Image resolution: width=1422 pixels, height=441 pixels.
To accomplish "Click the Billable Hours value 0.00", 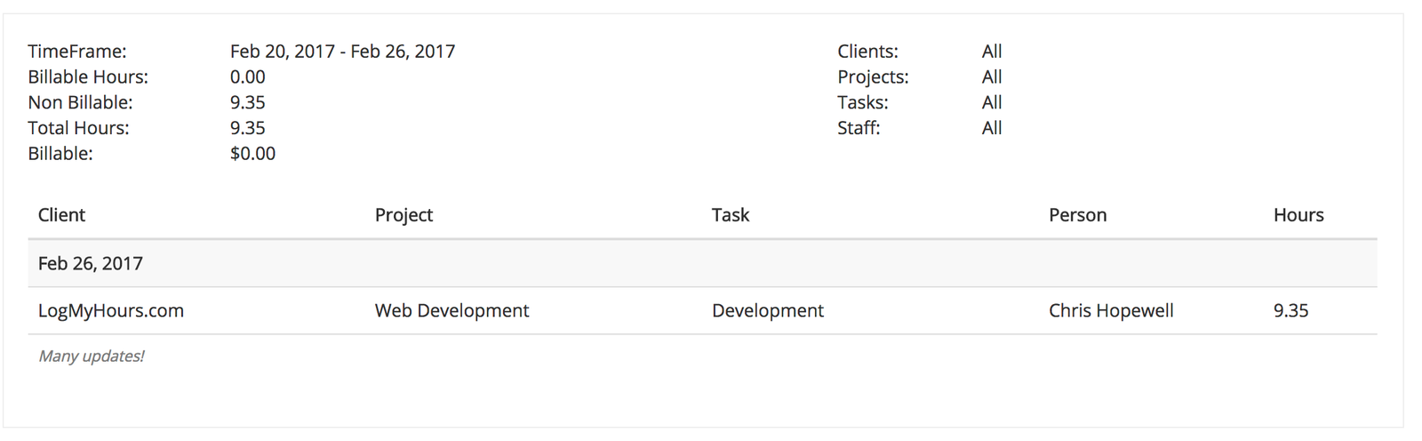I will coord(247,77).
